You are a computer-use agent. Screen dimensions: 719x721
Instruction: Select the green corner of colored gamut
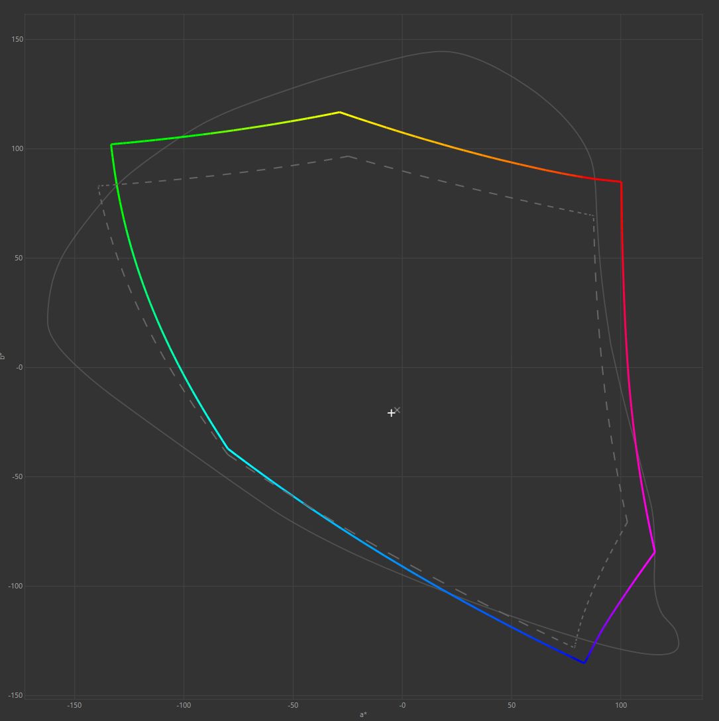111,144
